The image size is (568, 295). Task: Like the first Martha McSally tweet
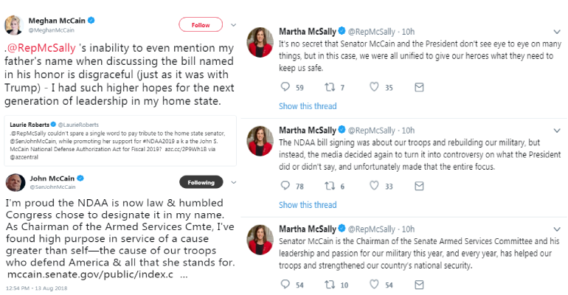tap(374, 87)
